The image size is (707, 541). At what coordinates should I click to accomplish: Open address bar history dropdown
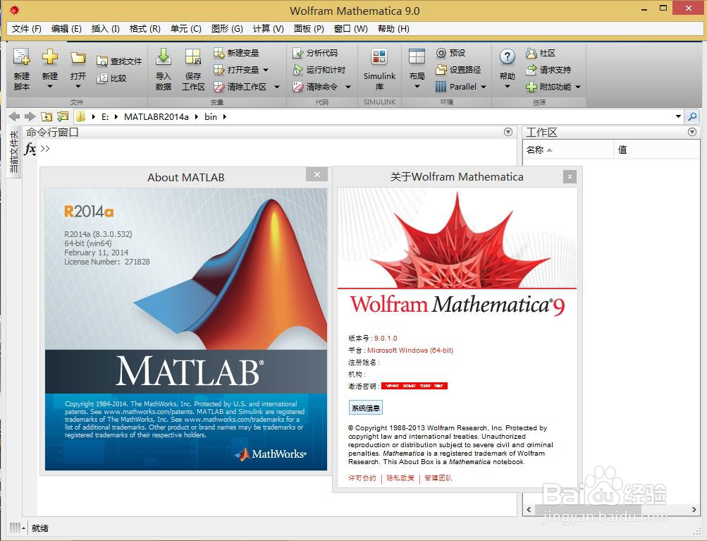pos(678,116)
